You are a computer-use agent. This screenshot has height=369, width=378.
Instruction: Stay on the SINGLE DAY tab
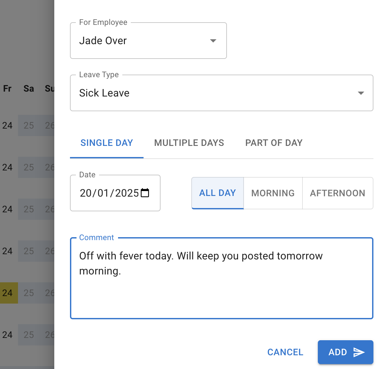point(107,143)
